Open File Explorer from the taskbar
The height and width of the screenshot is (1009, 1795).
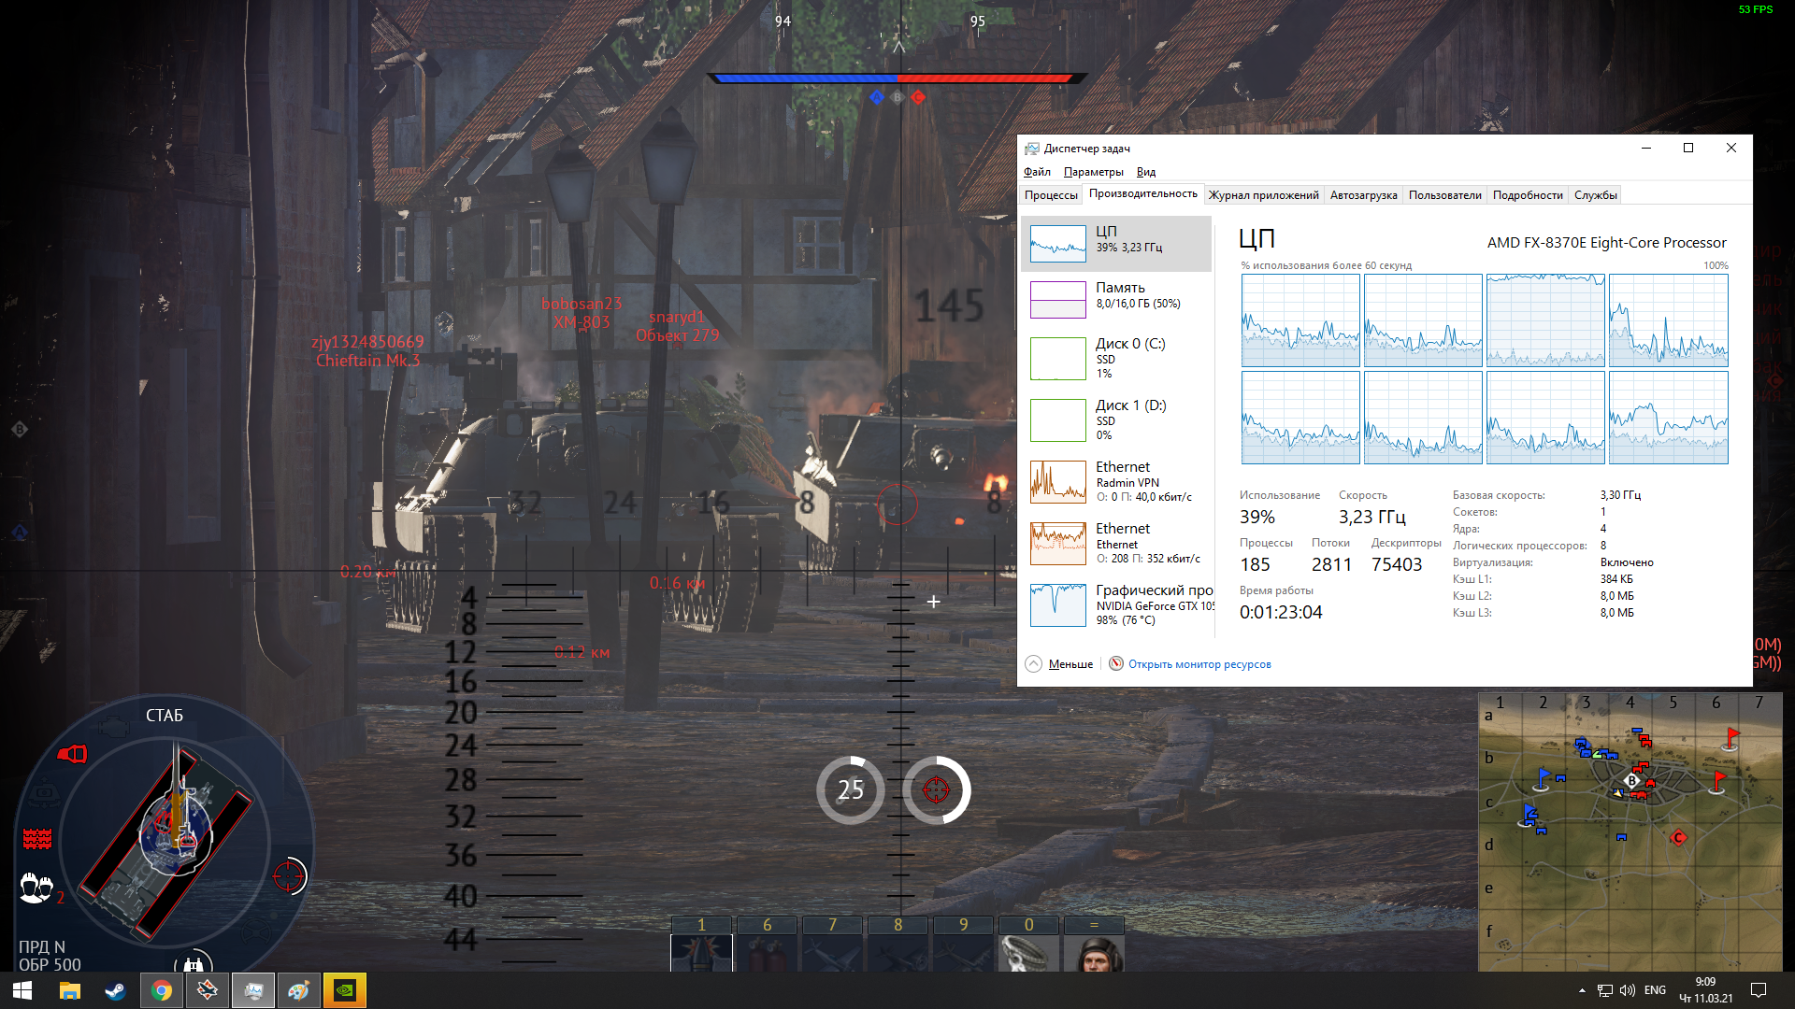pyautogui.click(x=70, y=990)
